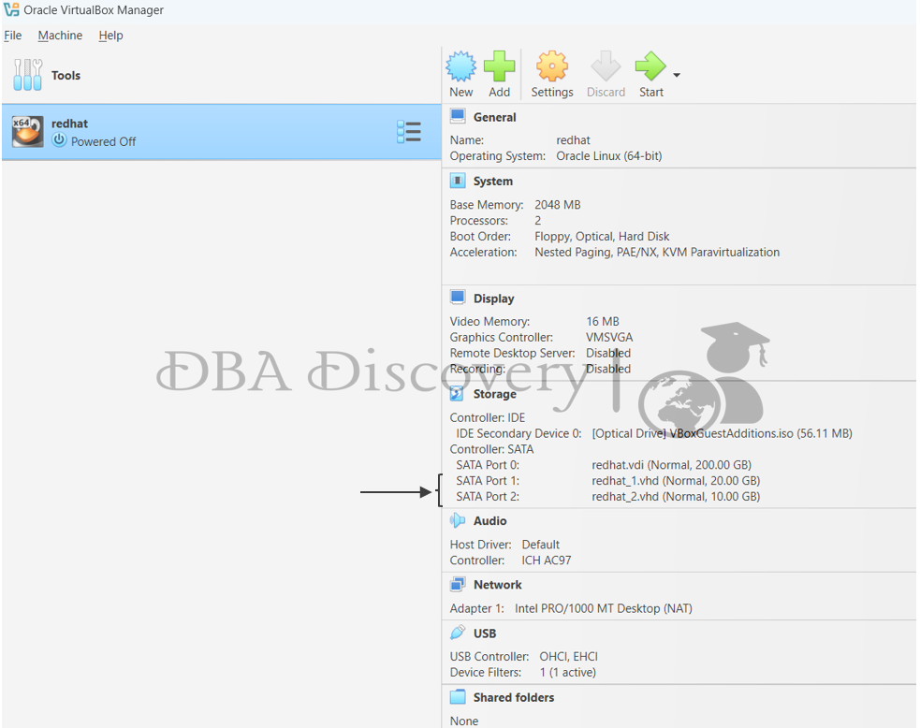Click the Discard toolbar icon

tap(606, 67)
